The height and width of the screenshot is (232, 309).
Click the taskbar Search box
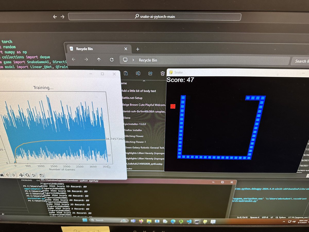109,220
